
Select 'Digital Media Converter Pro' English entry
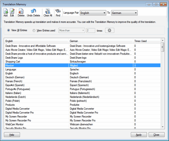pyautogui.click(x=20, y=113)
